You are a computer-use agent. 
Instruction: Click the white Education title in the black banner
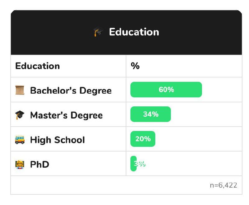(x=134, y=32)
